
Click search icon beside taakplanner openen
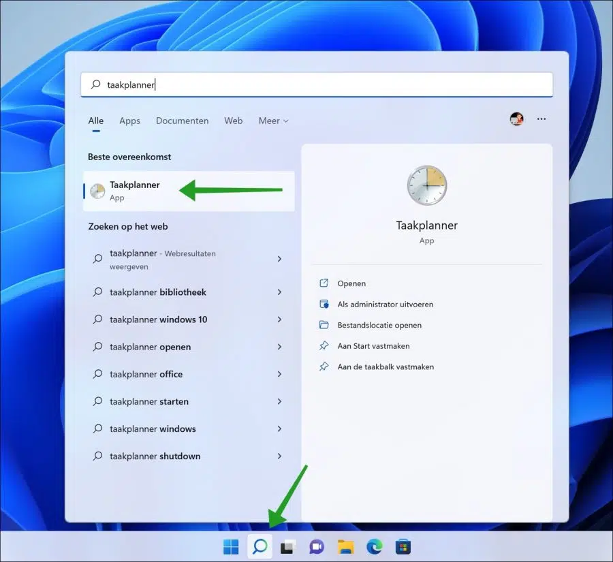click(97, 347)
